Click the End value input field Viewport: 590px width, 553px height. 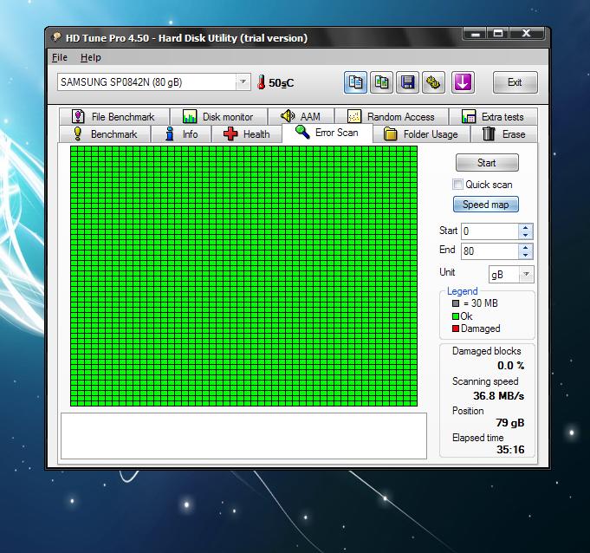[x=489, y=251]
